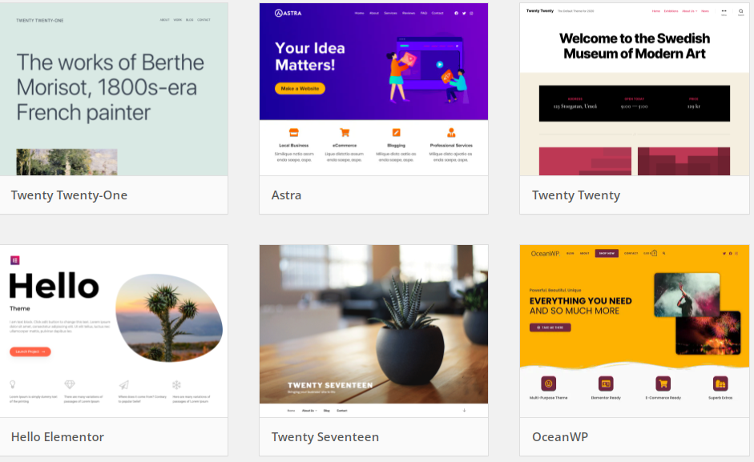Open the Twenty Twenty theme screenshot

point(635,90)
